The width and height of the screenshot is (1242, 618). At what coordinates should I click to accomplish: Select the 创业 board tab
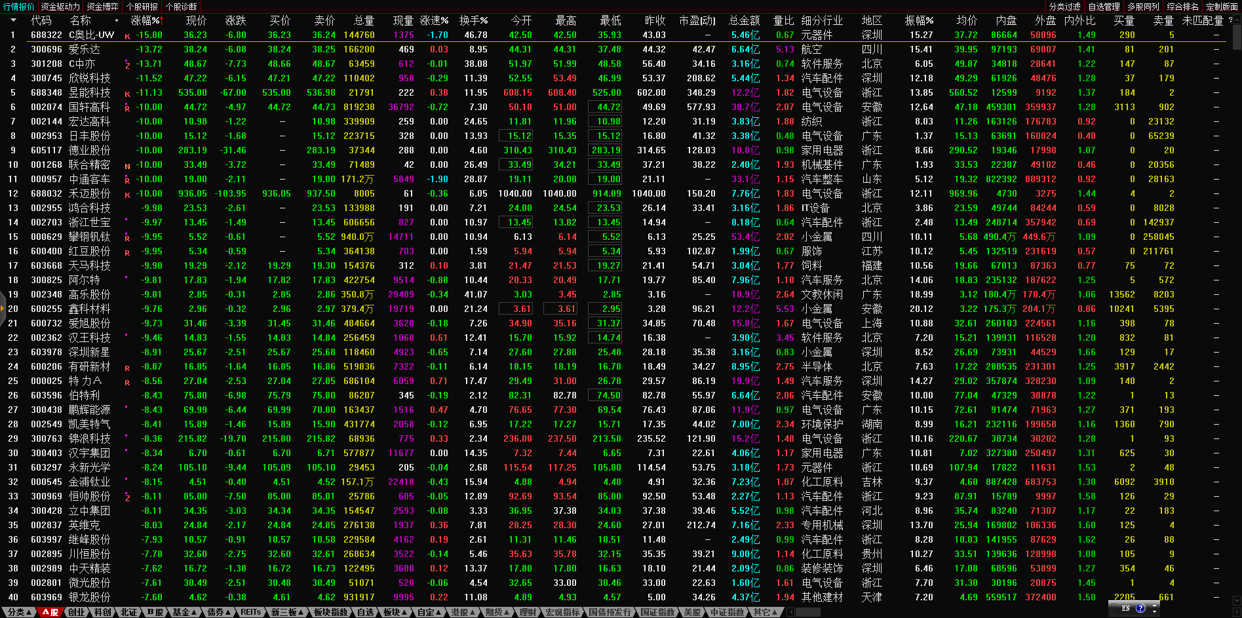pyautogui.click(x=77, y=612)
